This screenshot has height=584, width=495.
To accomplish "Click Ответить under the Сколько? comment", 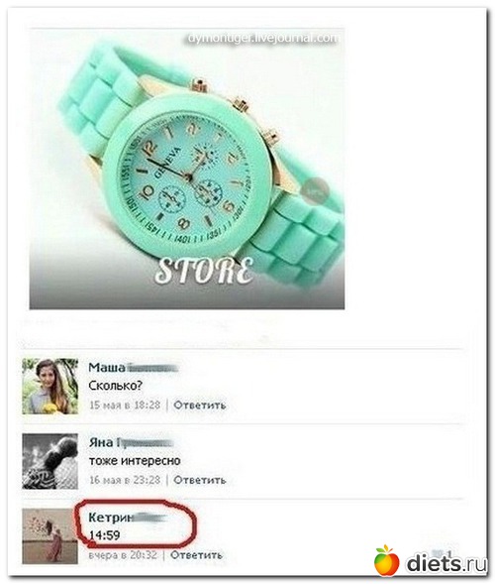I will pyautogui.click(x=200, y=405).
